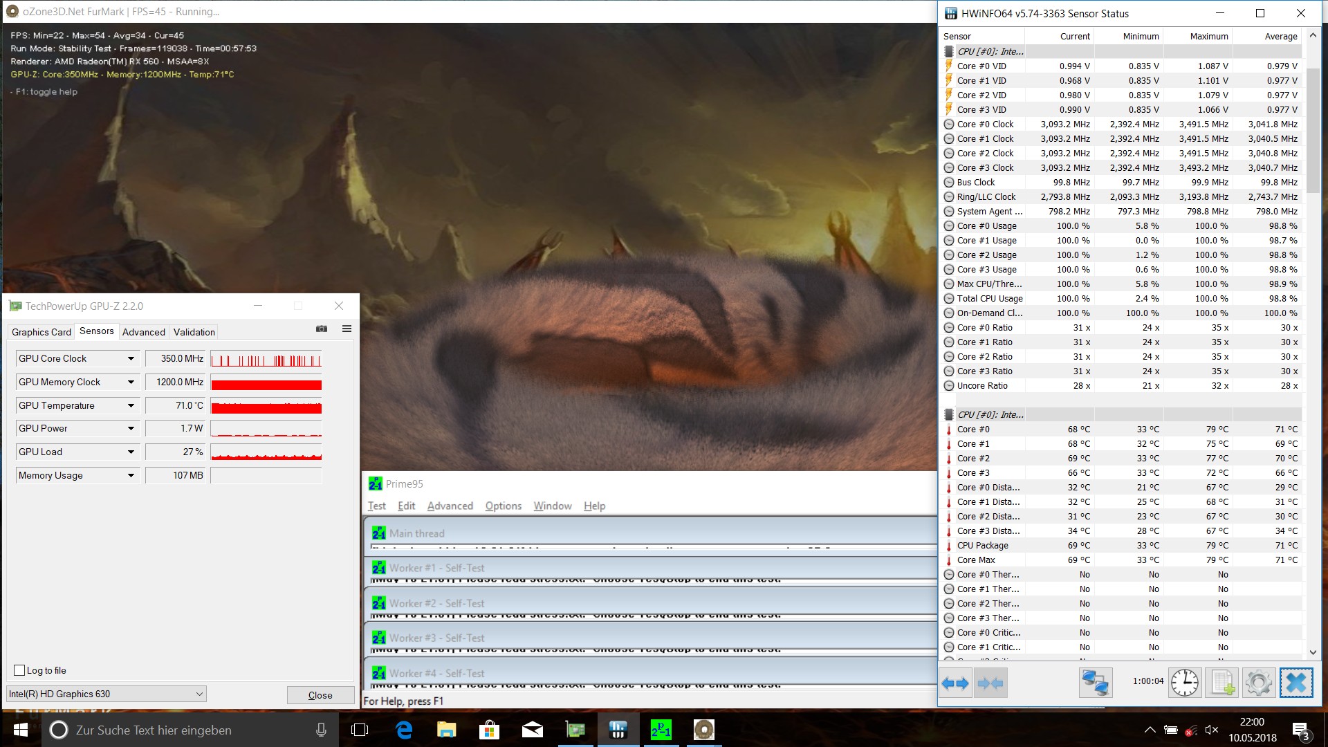Image resolution: width=1328 pixels, height=747 pixels.
Task: Open Prime95 Help menu
Action: 594,506
